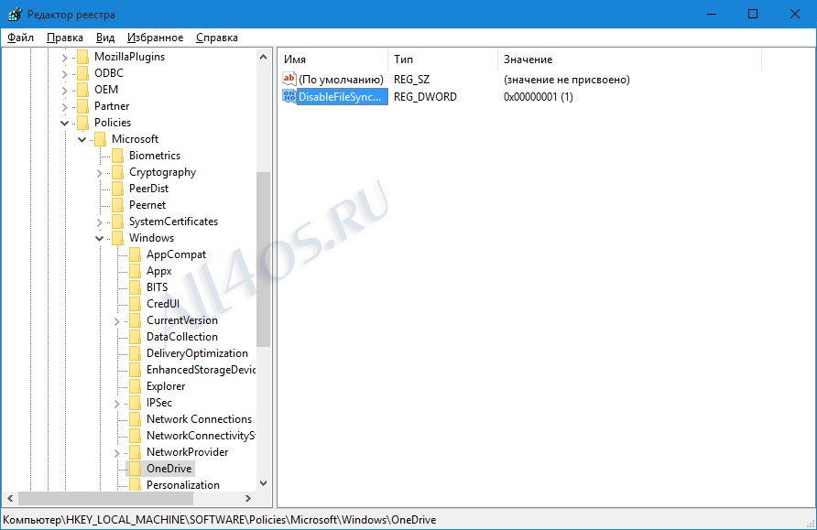
Task: Sort values by the Значение column header
Action: pos(629,59)
